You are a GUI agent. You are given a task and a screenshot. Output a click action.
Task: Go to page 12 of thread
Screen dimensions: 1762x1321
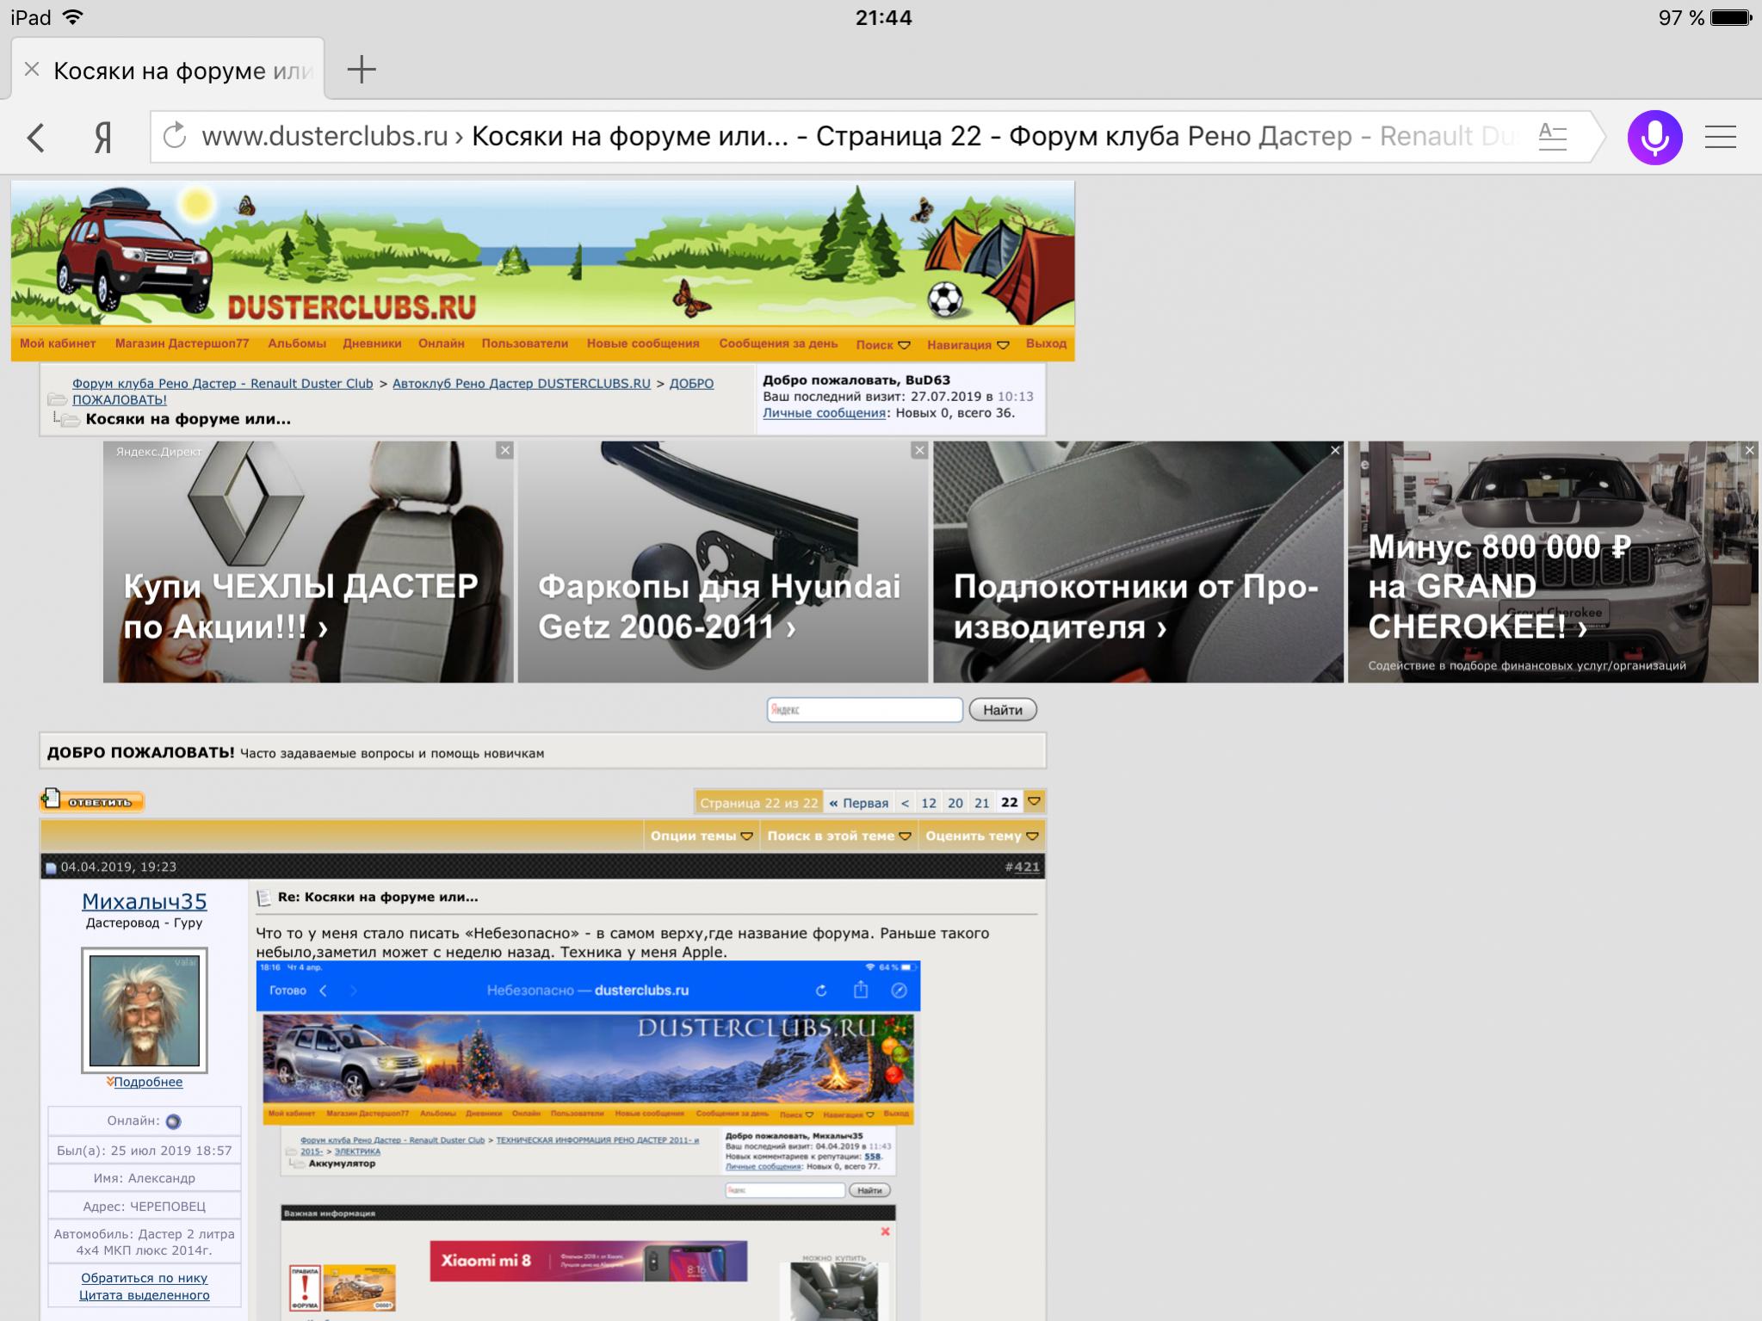929,803
